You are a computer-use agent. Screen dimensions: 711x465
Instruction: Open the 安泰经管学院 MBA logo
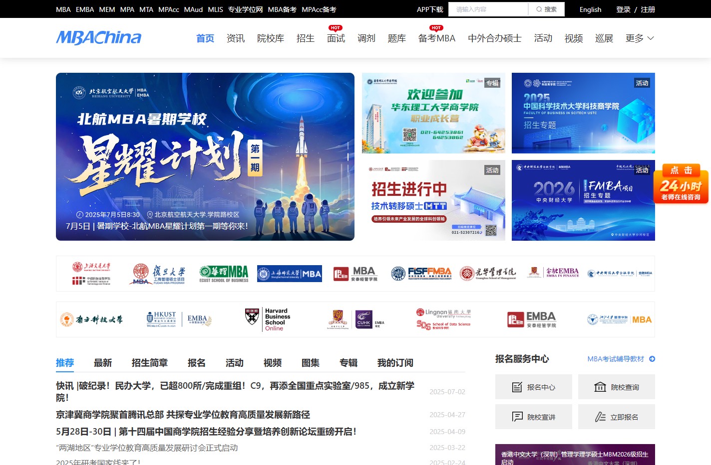pos(355,274)
